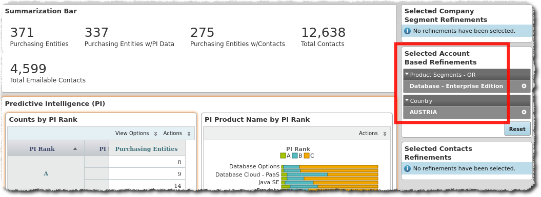Viewport: 541px width, 197px height.
Task: Open Actions menu in Counts by PI Rank
Action: point(176,133)
